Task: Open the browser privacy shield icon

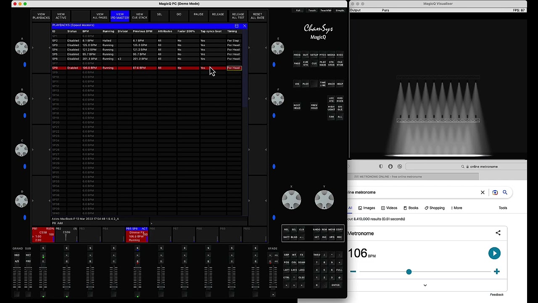Action: tap(381, 167)
